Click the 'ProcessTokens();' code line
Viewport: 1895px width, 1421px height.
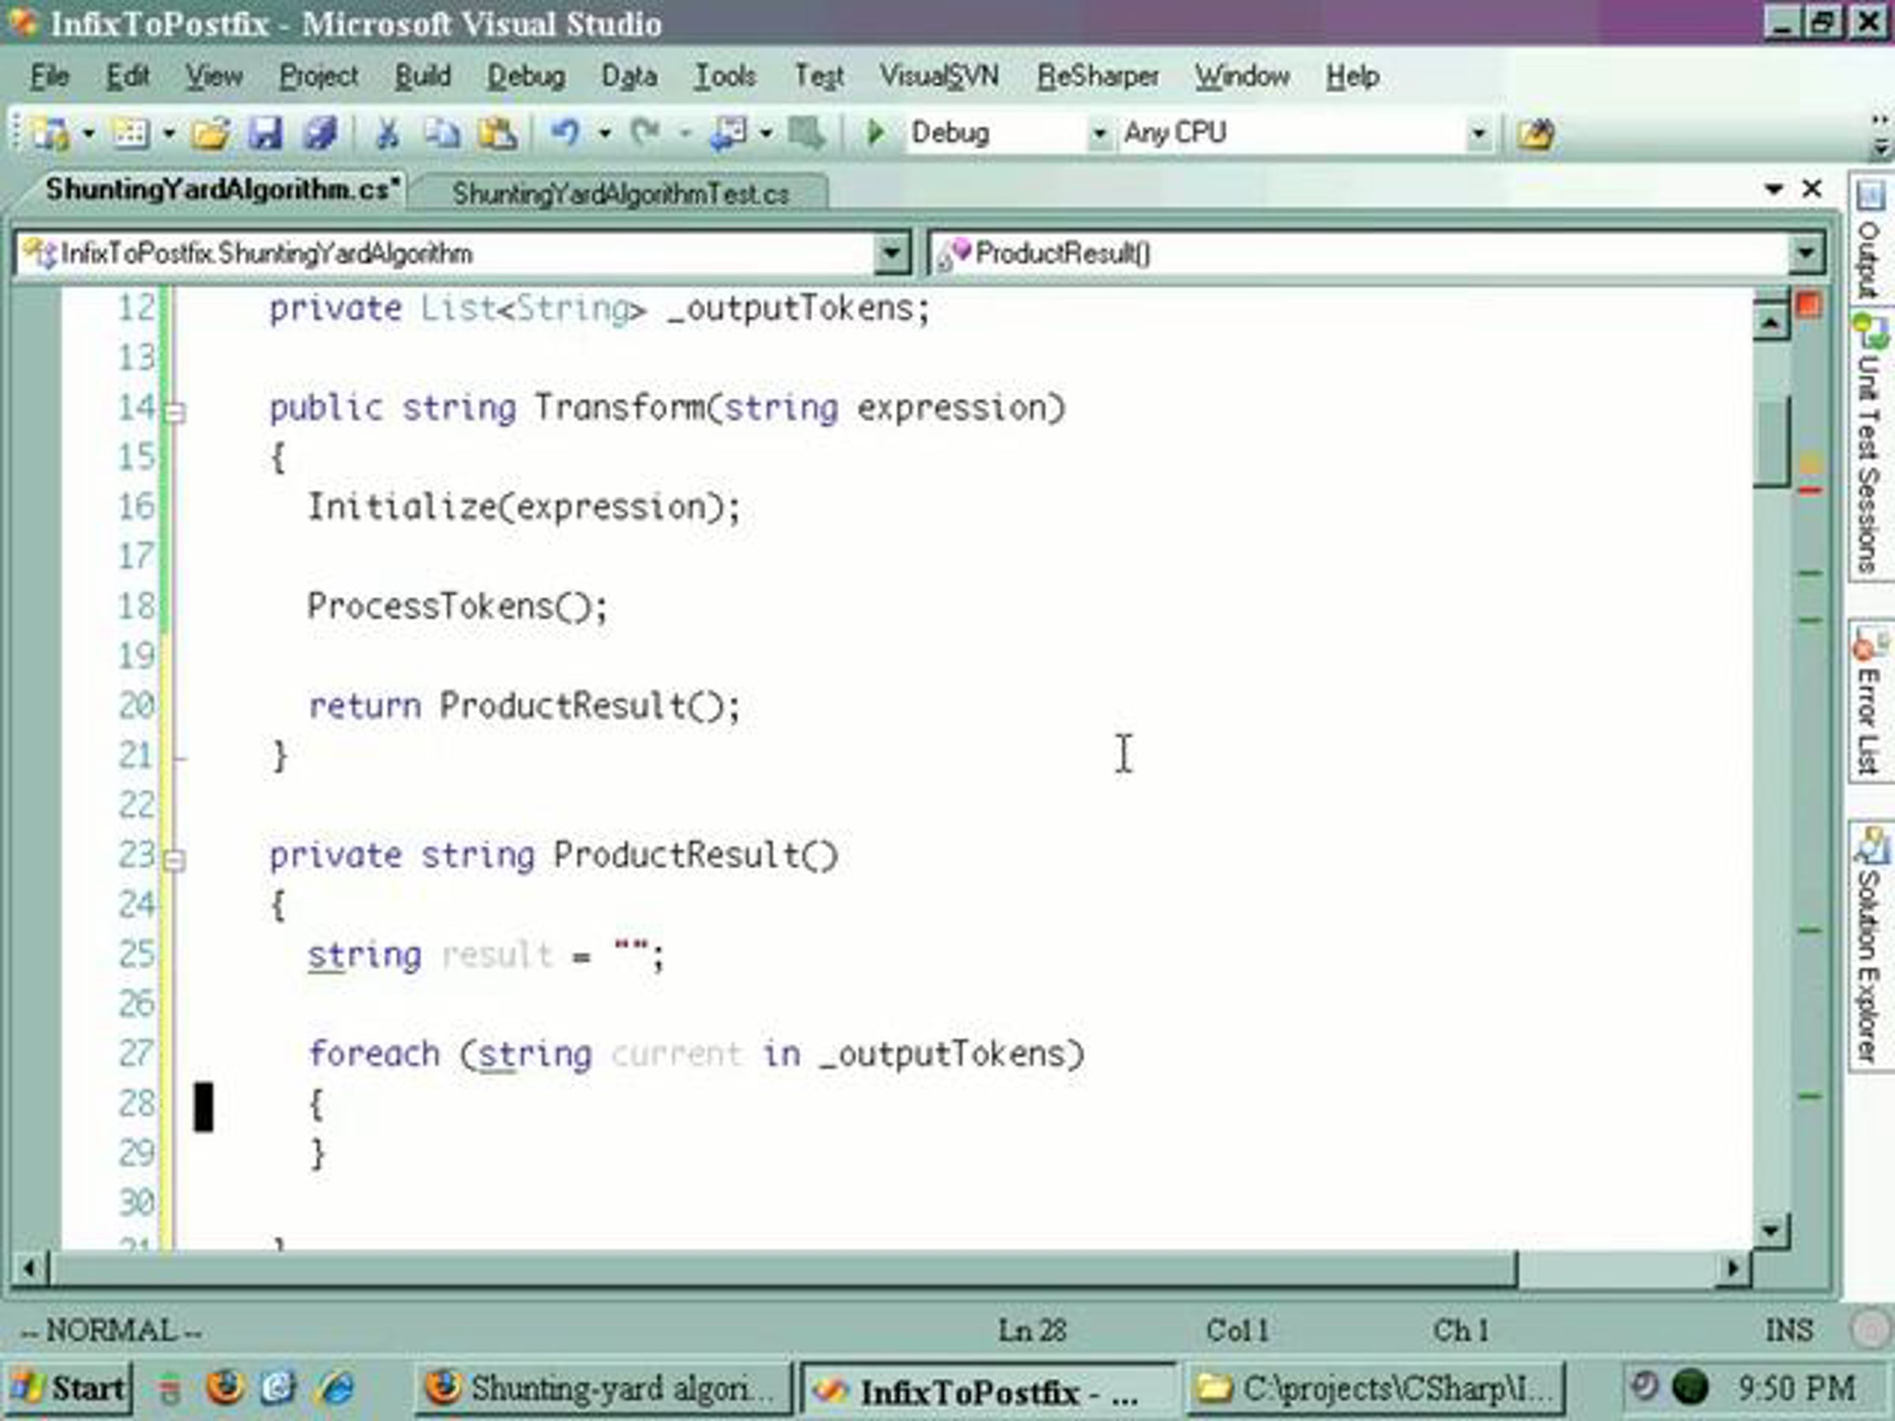click(457, 606)
